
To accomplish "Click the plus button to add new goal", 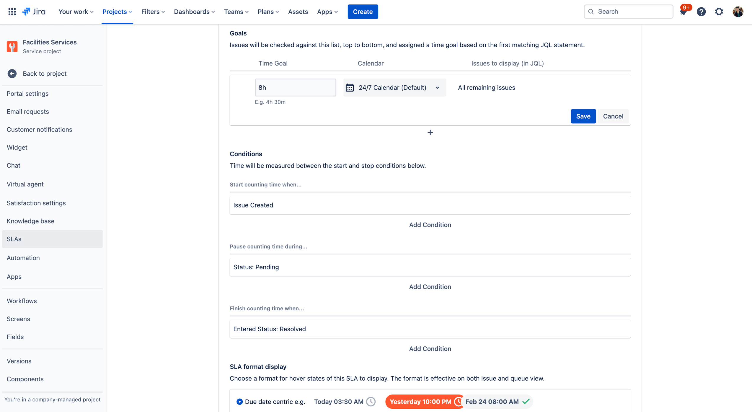I will click(x=430, y=132).
